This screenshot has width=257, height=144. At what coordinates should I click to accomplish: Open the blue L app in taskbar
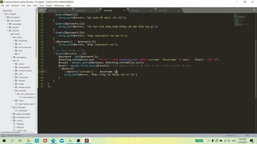(x=37, y=140)
